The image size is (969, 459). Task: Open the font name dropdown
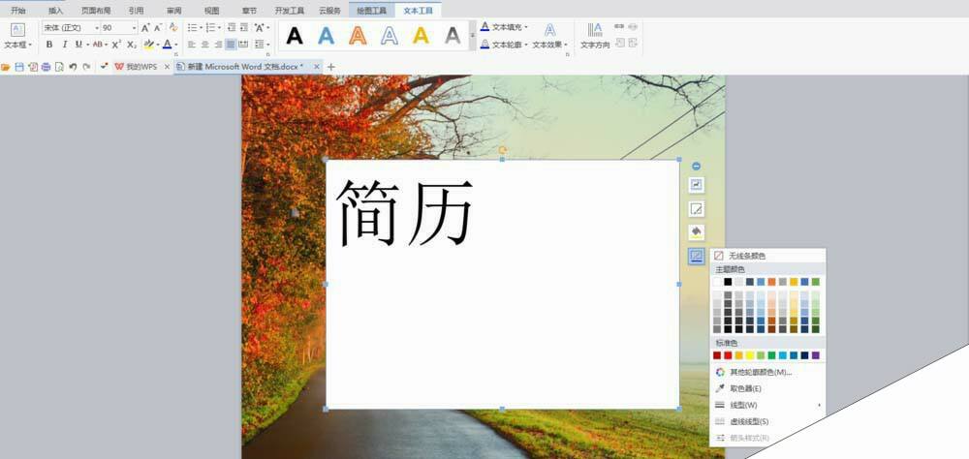(97, 28)
